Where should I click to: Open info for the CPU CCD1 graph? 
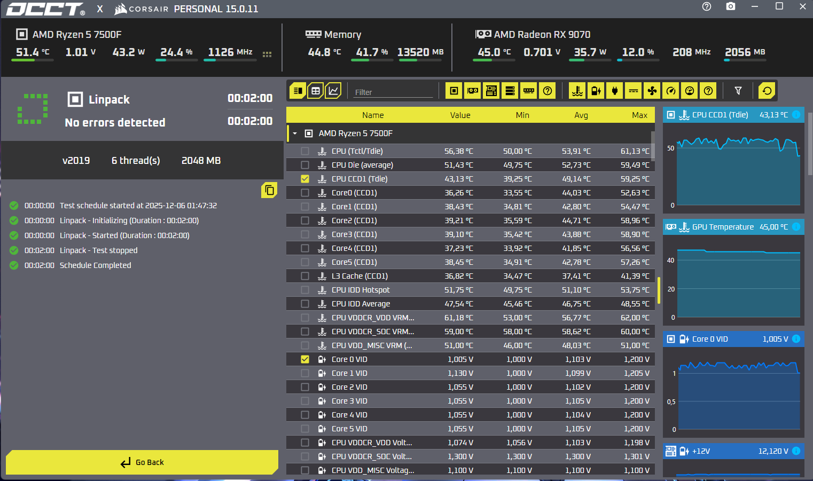796,115
